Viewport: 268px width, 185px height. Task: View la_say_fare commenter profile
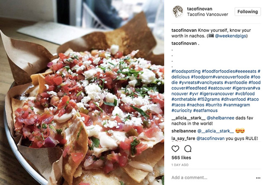pos(183,138)
